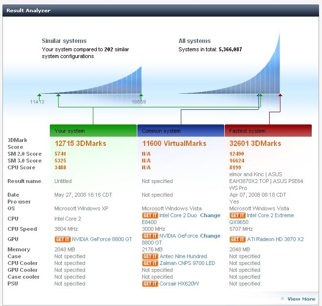The width and height of the screenshot is (322, 306).
Task: Click GET IT badge beside Antec Nine Hundred
Action: pos(150,256)
